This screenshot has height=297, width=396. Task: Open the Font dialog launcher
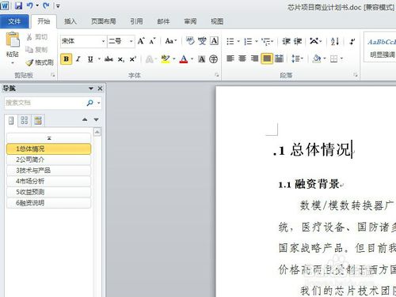coord(217,75)
